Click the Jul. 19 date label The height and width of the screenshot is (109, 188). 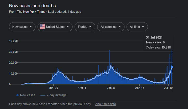coord(168,88)
